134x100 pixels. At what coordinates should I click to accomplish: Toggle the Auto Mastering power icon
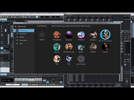click(17, 31)
